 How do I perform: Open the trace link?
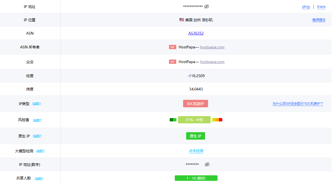321,7
